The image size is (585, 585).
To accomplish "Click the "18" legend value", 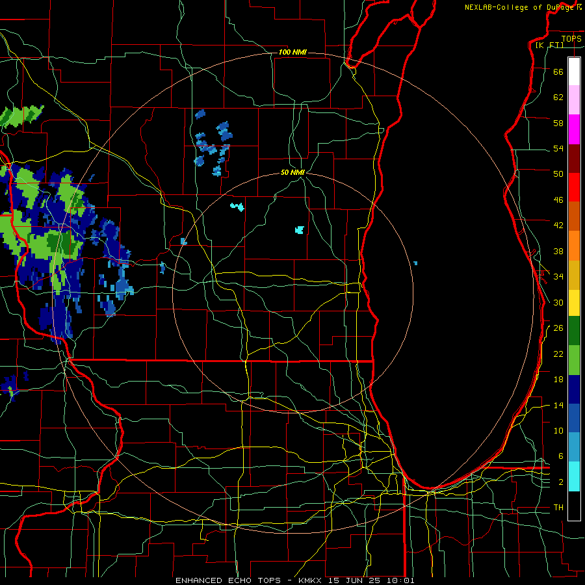I will point(558,380).
